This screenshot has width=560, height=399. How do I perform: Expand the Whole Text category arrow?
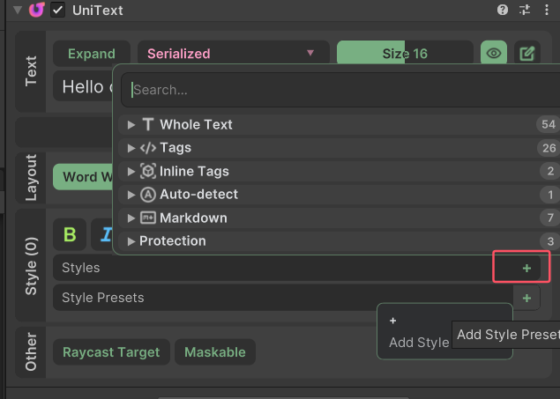point(131,125)
